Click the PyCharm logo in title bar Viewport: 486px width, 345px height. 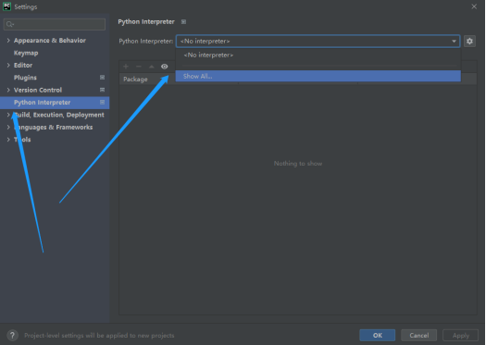(x=6, y=6)
